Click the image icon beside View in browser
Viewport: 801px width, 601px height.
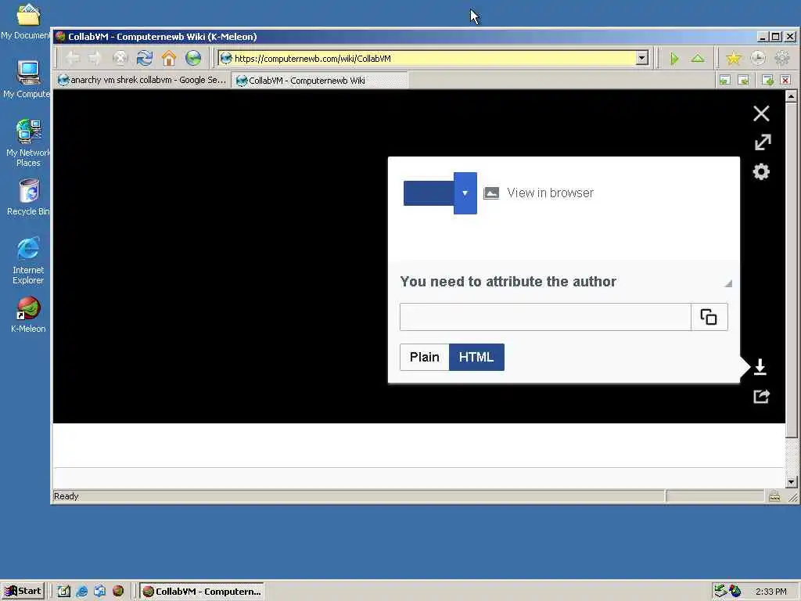491,193
